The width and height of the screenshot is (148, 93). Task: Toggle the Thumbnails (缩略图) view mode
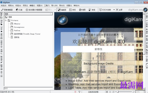(x=62, y=10)
